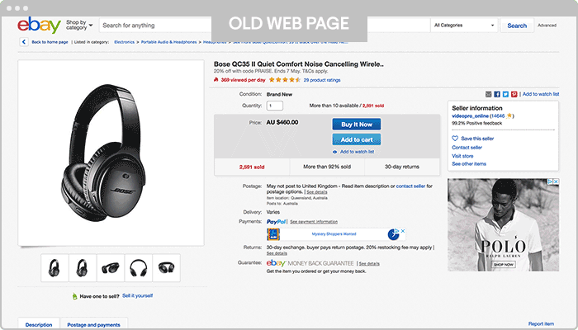Click the Add to cart button
This screenshot has width=578, height=330.
point(357,139)
